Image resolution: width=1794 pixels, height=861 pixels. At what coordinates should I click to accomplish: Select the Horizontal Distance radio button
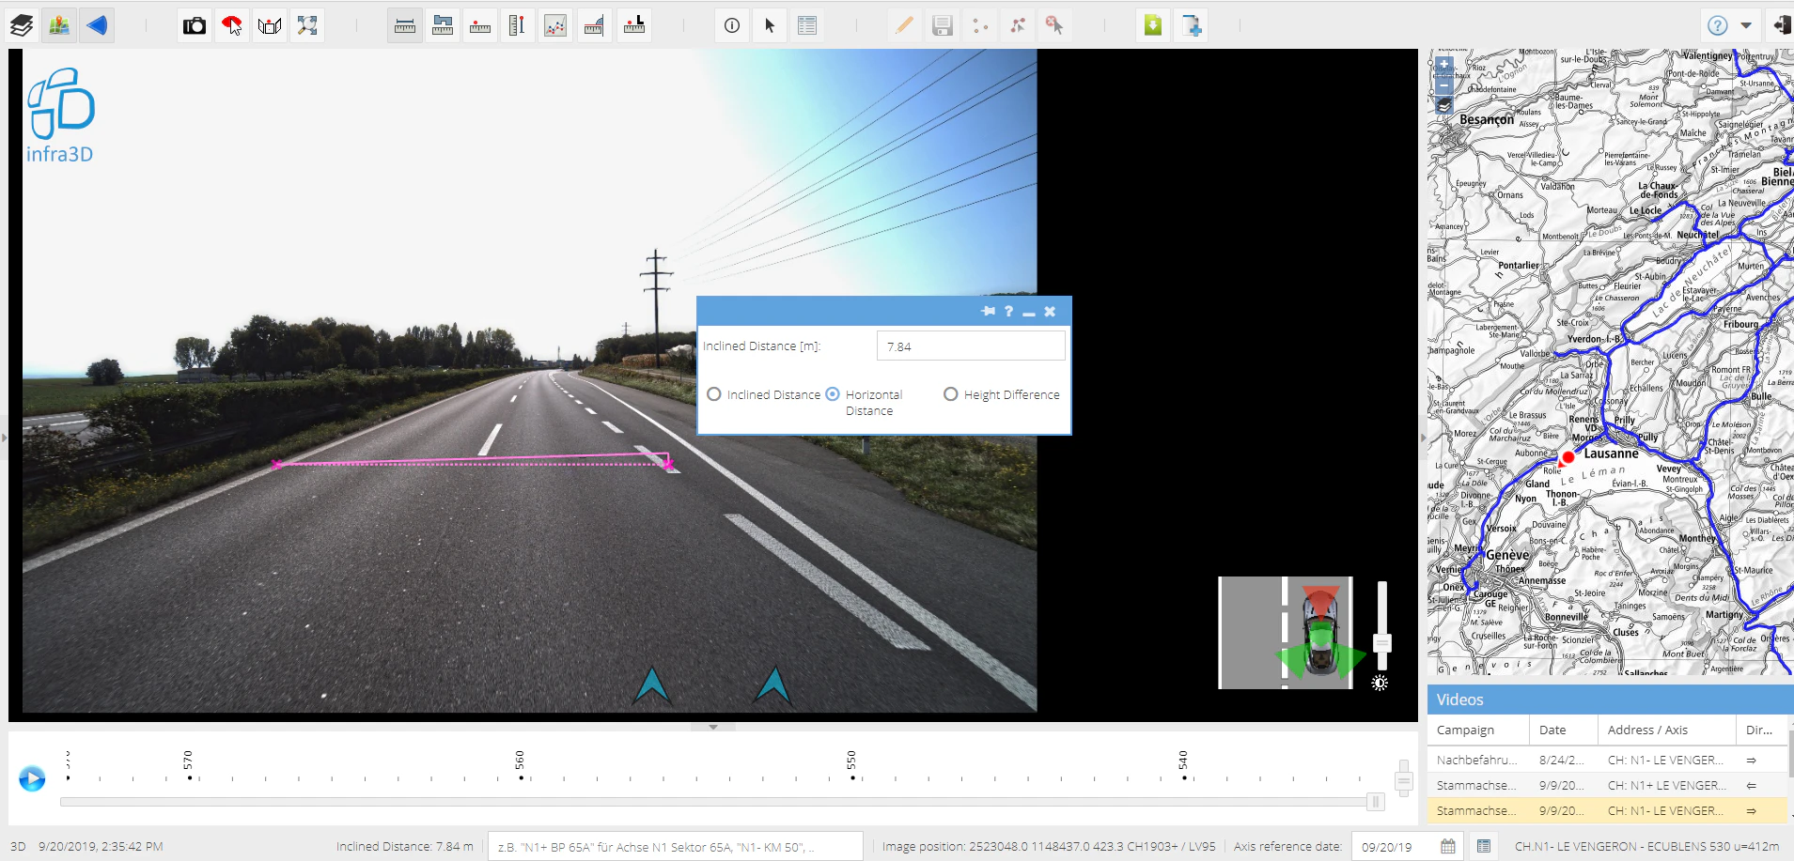[x=833, y=394]
